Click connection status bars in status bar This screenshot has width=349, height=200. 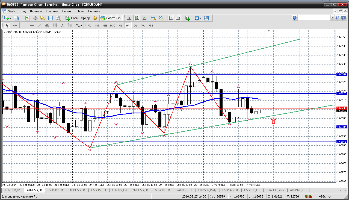pos(308,196)
